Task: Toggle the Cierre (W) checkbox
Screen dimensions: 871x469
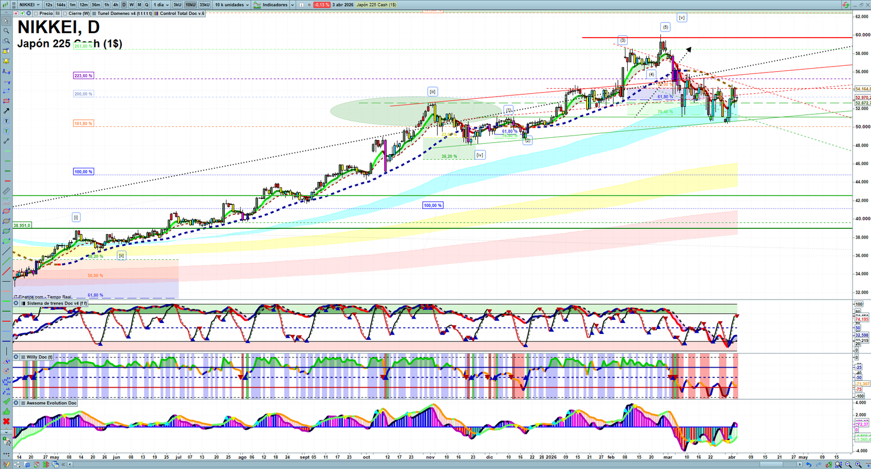Action: (65, 14)
